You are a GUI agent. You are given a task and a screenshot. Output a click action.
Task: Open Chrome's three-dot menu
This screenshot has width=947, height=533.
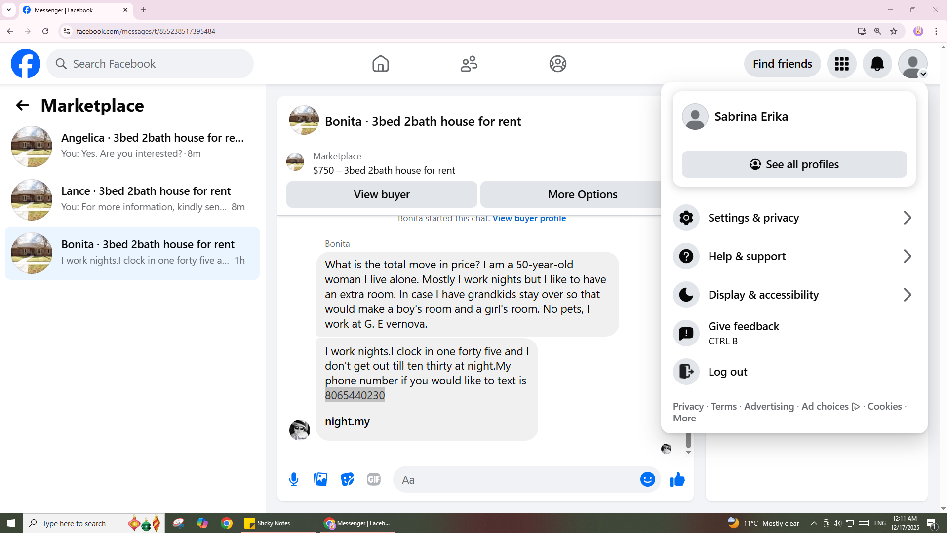[936, 31]
